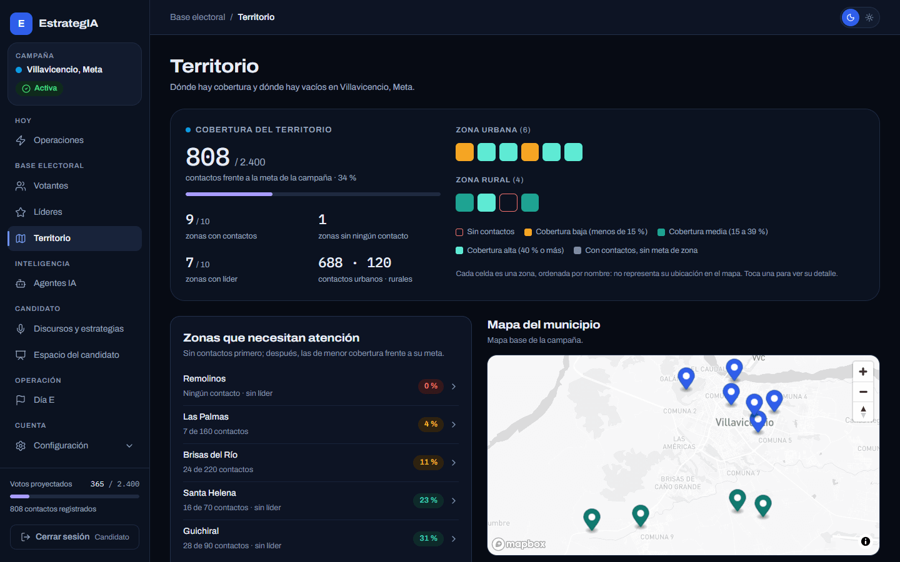
Task: Select Territorio in the sidebar
Action: pos(74,239)
